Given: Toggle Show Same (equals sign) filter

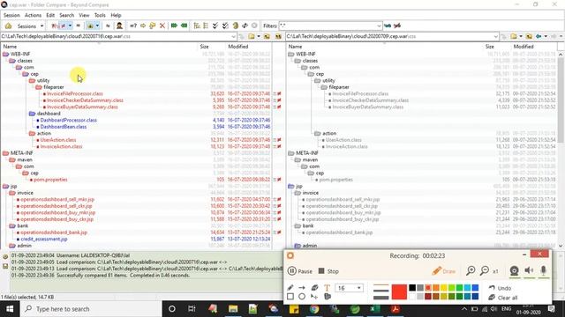Looking at the screenshot, I should (79, 26).
